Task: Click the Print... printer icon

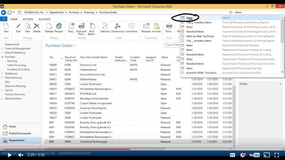Action: (x=169, y=26)
